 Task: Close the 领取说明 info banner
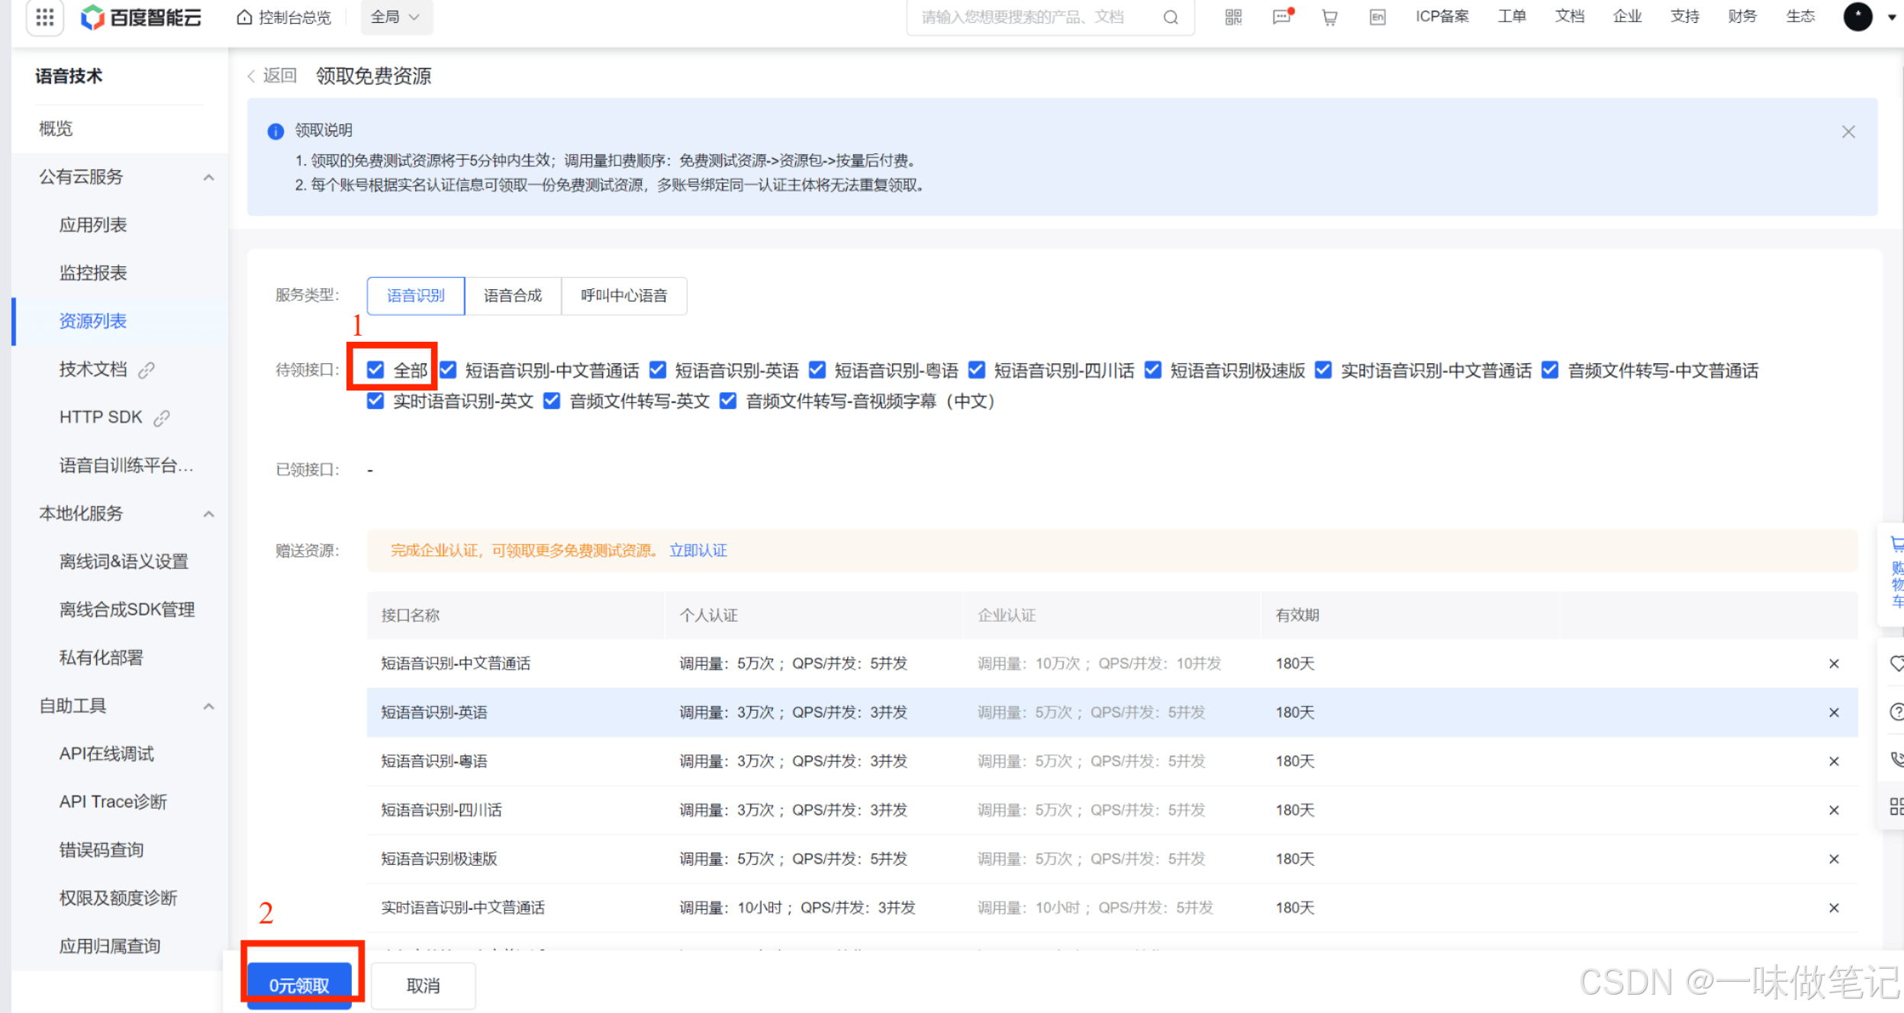(1848, 132)
